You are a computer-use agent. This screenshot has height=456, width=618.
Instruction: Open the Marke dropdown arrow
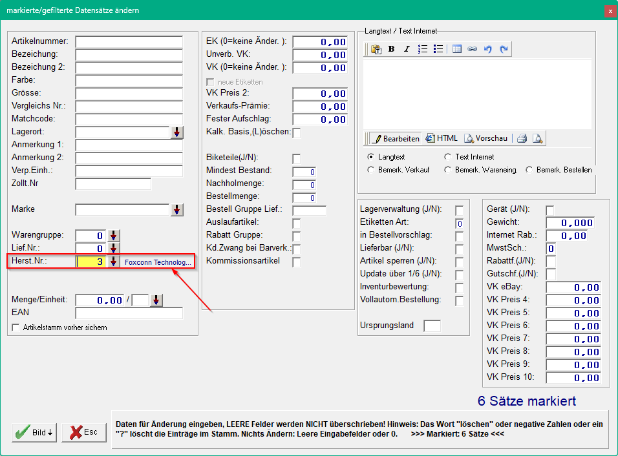[176, 210]
